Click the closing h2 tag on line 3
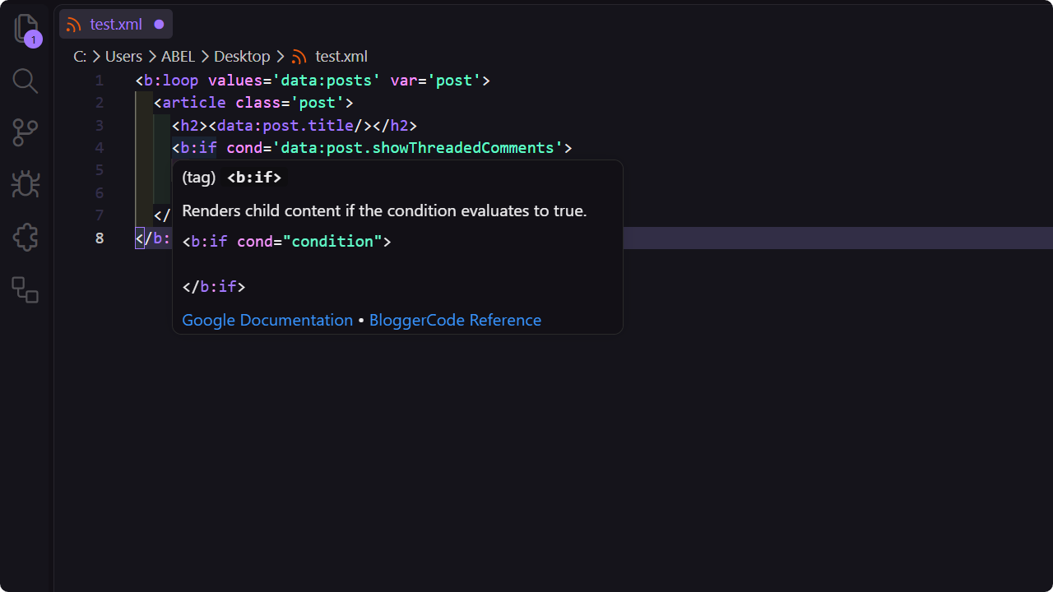 (395, 126)
